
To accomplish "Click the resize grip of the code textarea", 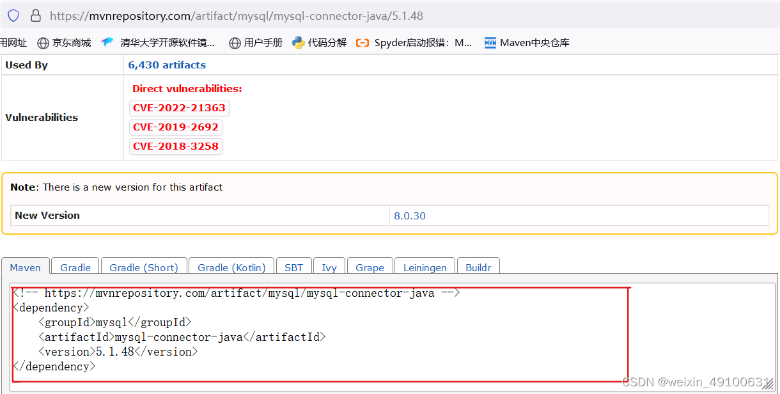I will point(768,383).
